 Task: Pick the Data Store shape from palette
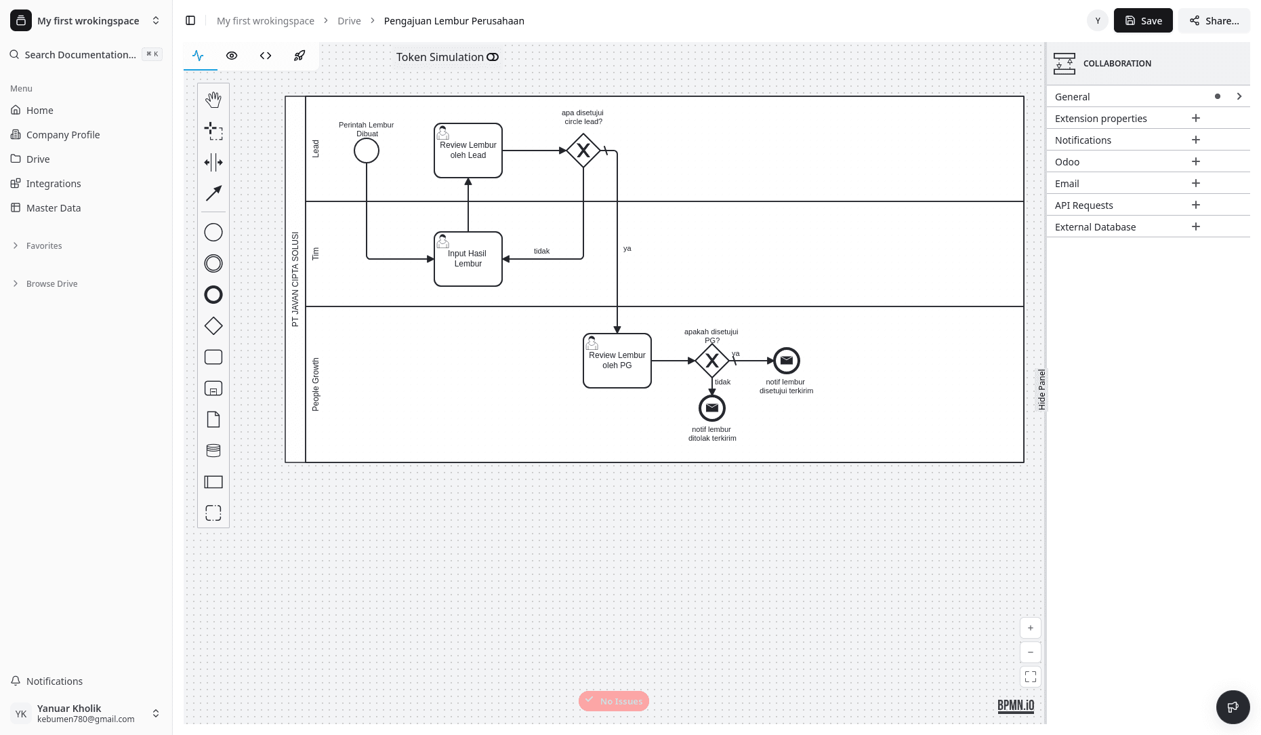[x=213, y=451]
